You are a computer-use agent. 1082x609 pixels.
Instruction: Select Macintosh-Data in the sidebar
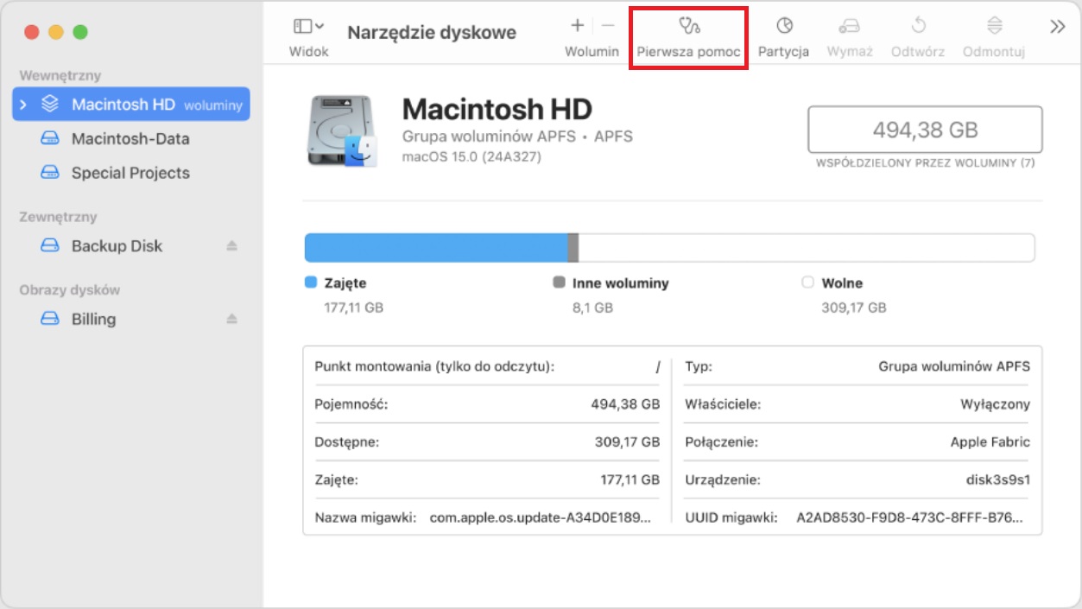click(x=130, y=139)
